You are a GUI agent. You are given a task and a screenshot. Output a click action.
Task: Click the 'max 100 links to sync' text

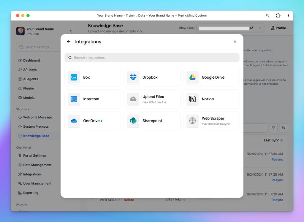[x=215, y=124]
